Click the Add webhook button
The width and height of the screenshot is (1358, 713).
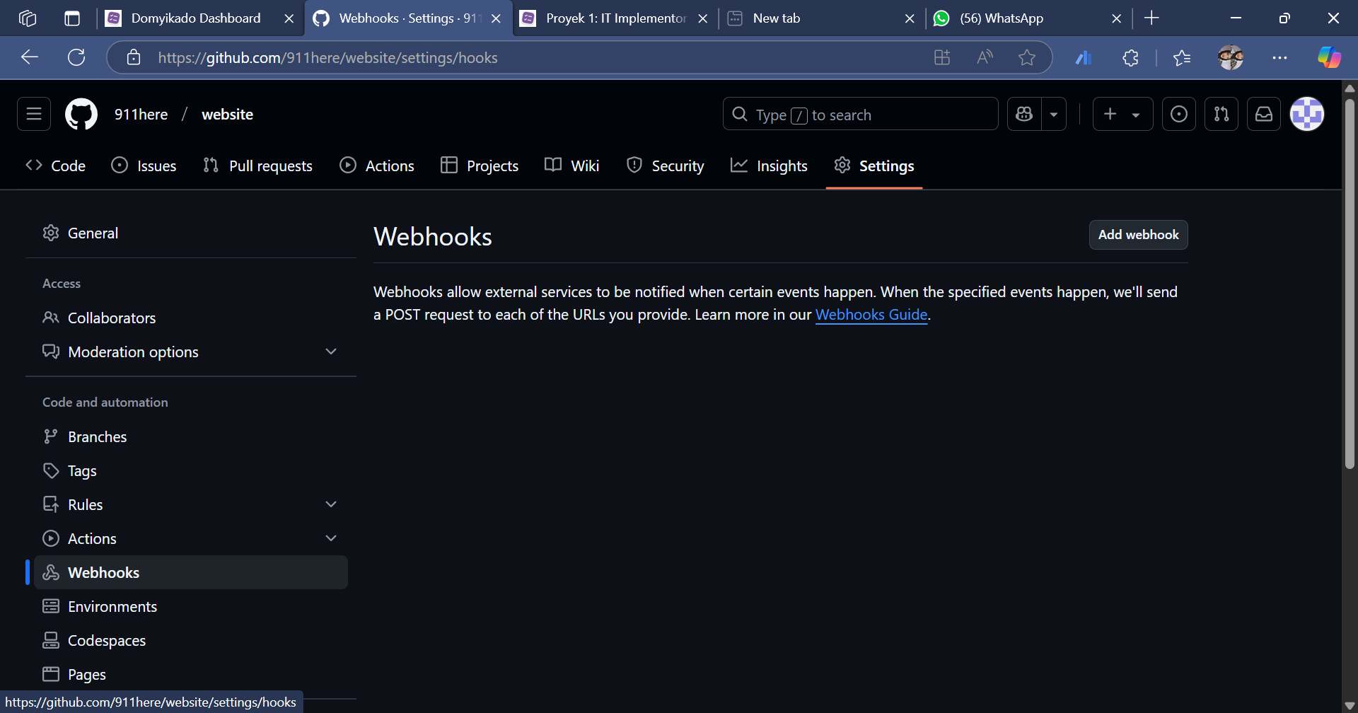pos(1138,235)
